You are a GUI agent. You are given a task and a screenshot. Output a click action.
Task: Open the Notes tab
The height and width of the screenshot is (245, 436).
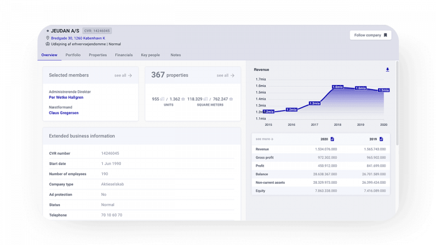[x=176, y=55]
